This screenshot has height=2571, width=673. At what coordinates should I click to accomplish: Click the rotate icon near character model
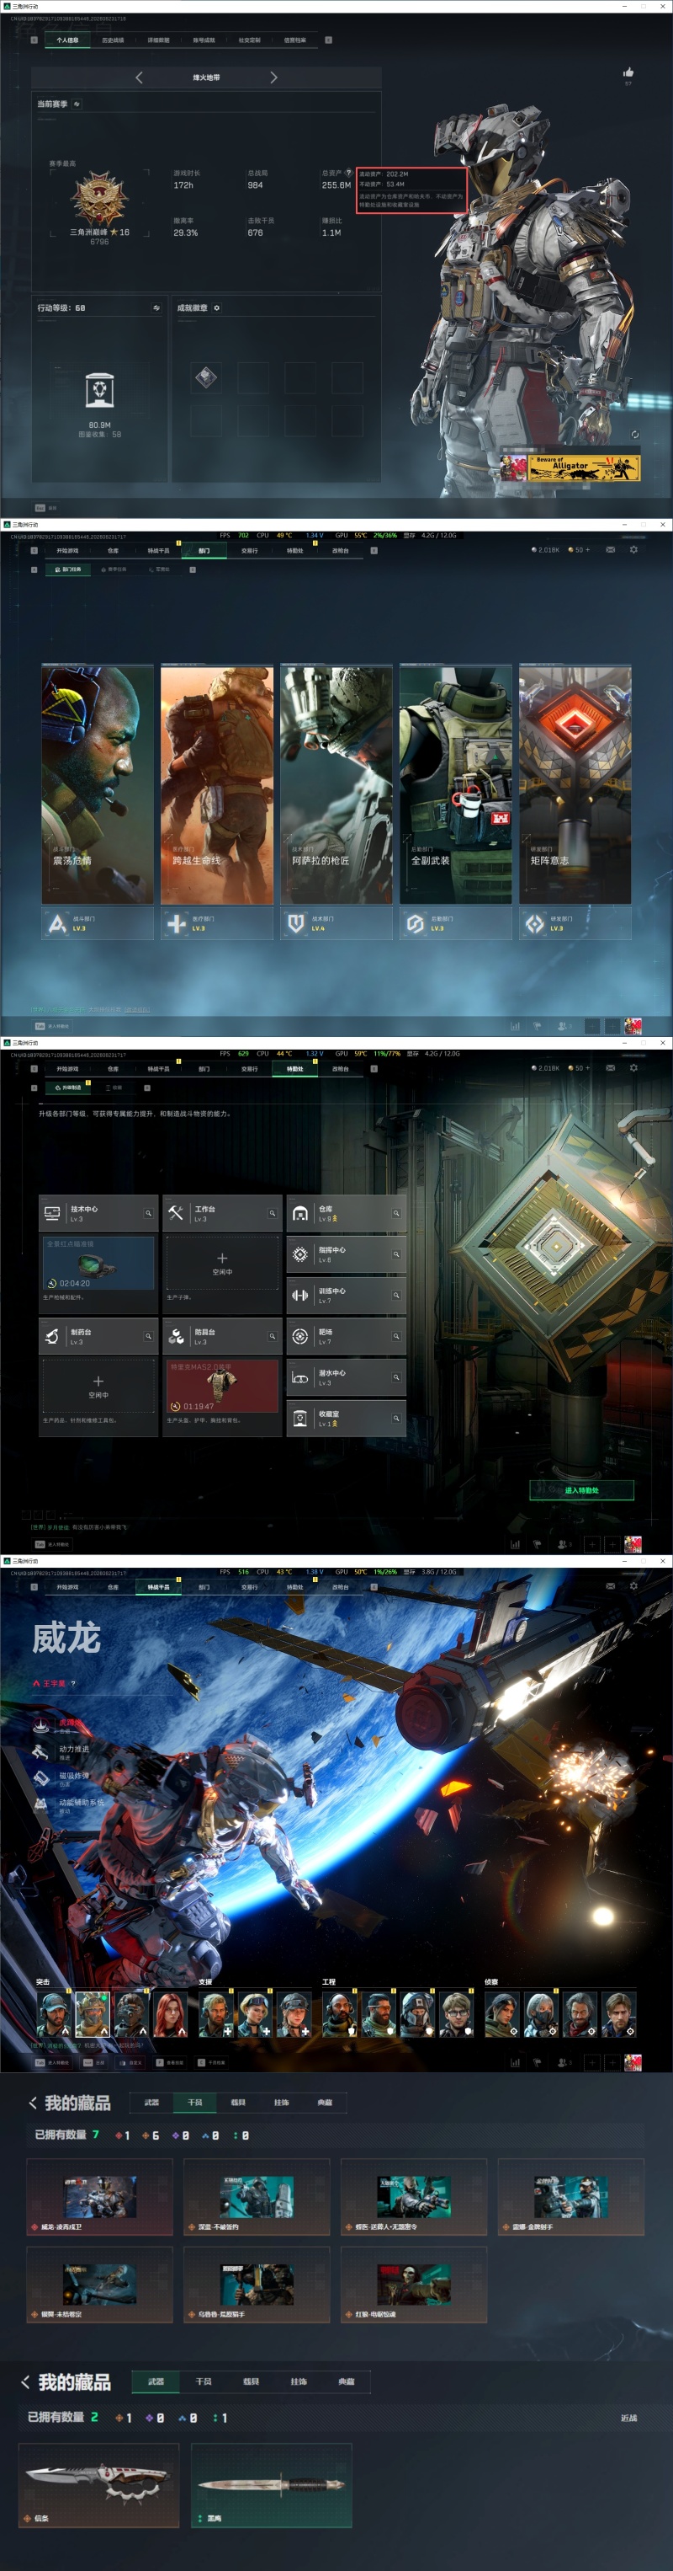(635, 434)
